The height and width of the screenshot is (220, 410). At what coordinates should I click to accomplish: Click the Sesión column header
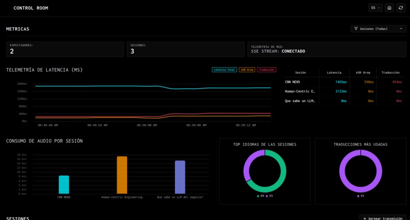pyautogui.click(x=301, y=73)
